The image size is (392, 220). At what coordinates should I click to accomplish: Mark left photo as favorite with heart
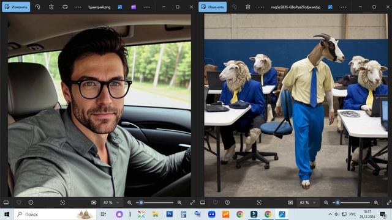(19, 202)
